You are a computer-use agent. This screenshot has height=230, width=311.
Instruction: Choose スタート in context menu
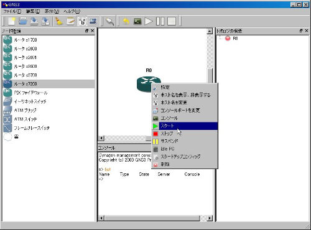tap(185, 126)
